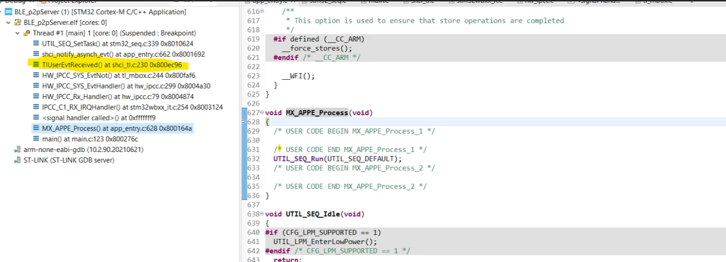
Task: Click line number 632 in the gutter
Action: coord(254,159)
